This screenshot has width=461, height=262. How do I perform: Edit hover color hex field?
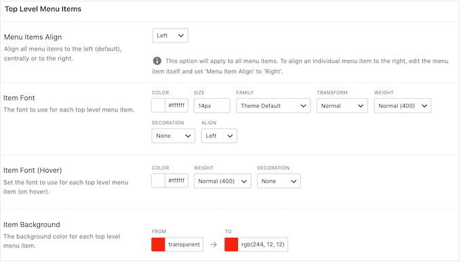pyautogui.click(x=176, y=181)
